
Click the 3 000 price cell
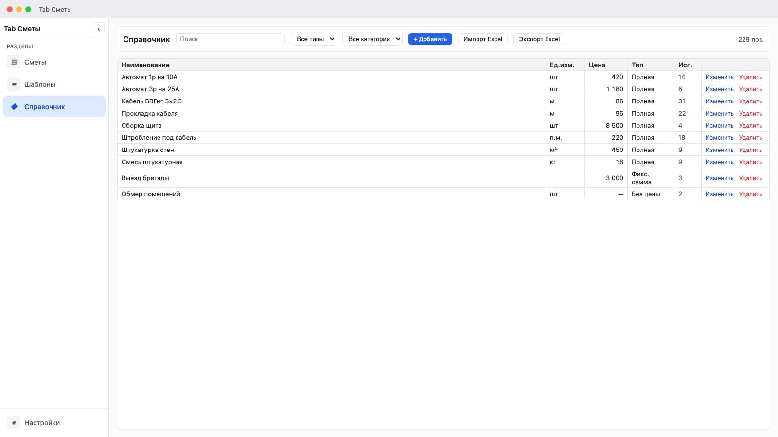606,178
